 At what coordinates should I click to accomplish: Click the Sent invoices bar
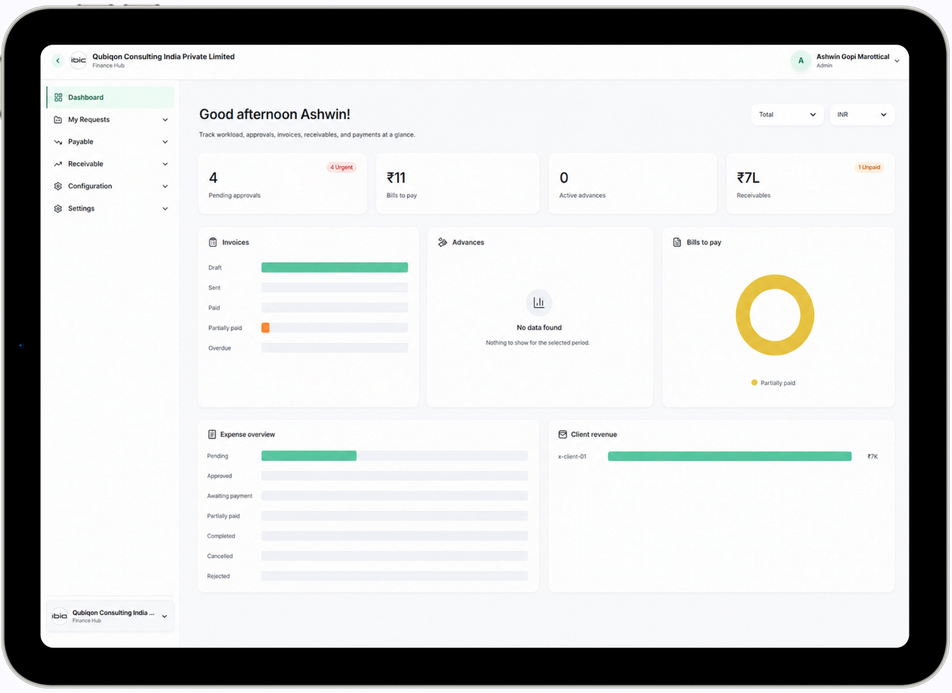coord(335,288)
